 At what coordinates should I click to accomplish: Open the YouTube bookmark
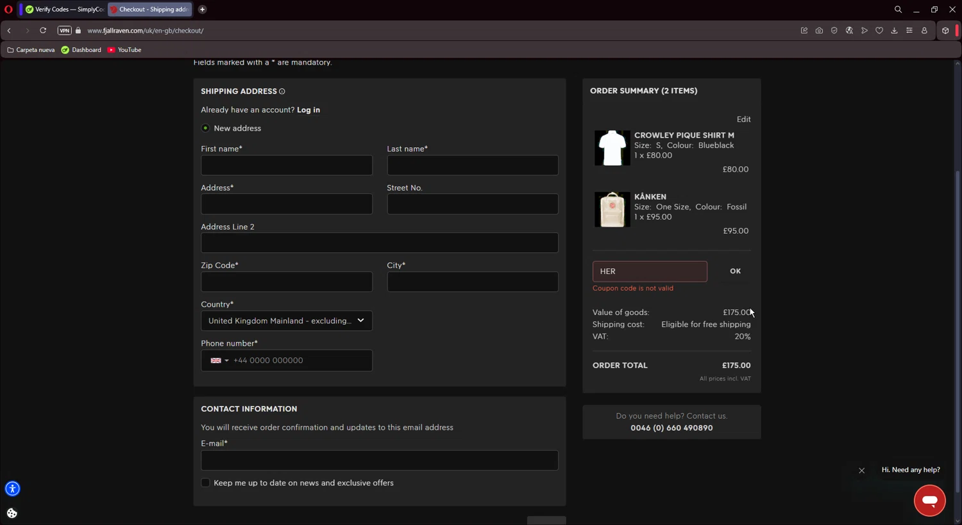point(124,50)
